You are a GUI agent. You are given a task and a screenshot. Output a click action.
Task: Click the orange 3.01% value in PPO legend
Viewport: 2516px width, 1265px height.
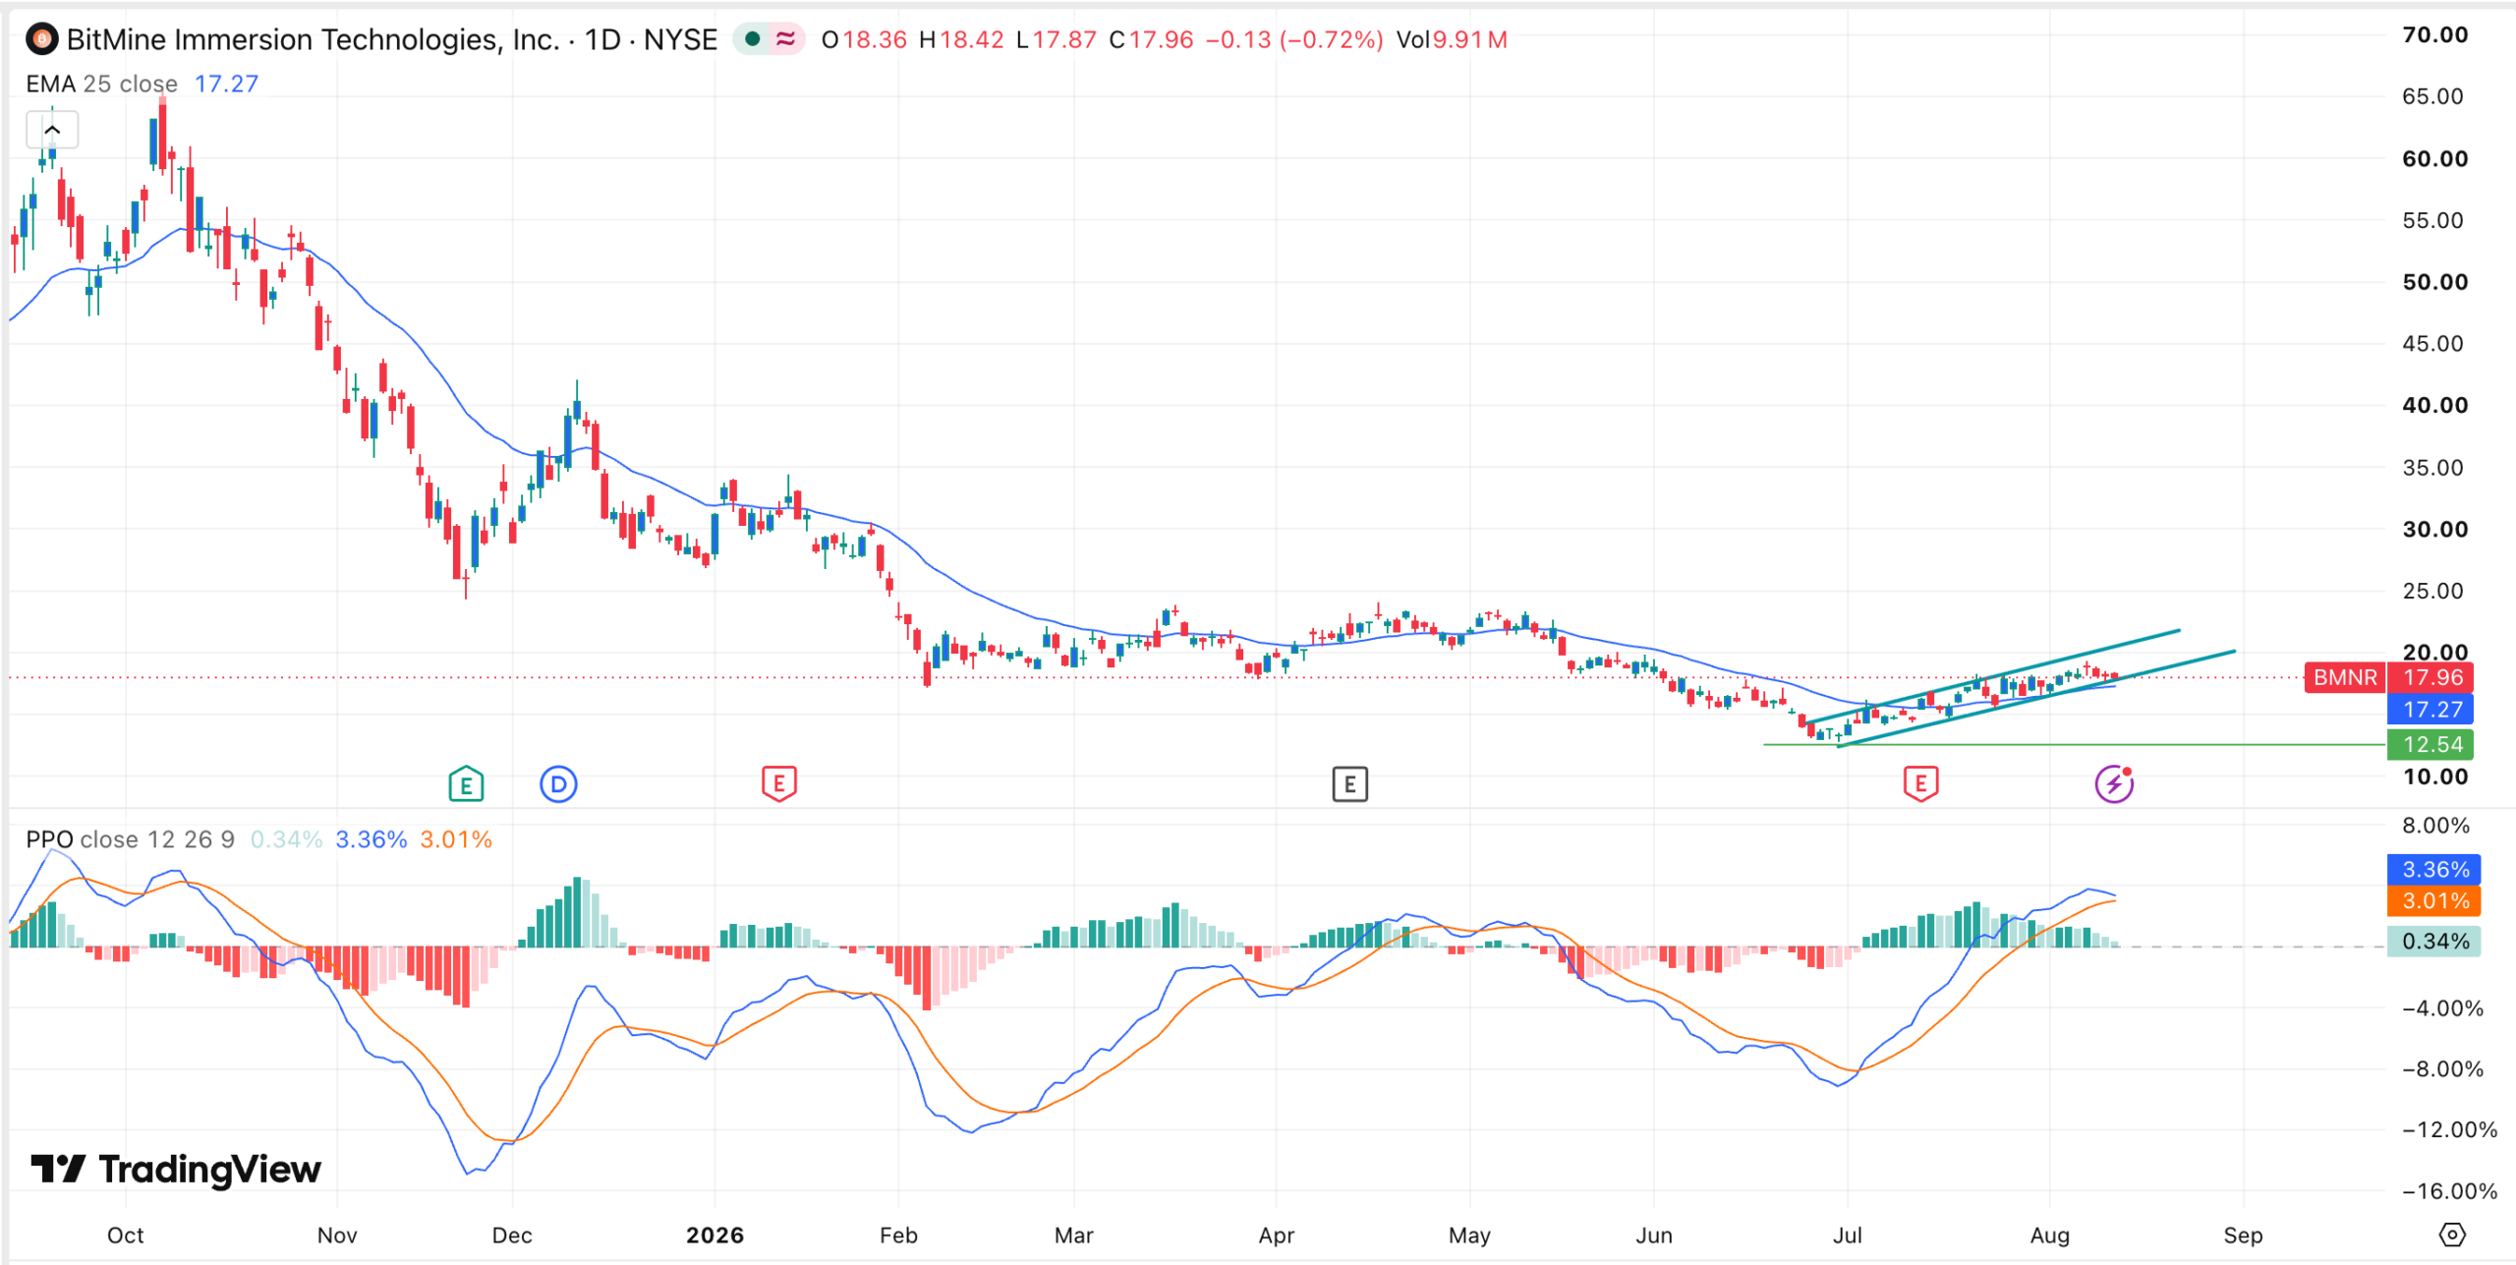click(456, 839)
